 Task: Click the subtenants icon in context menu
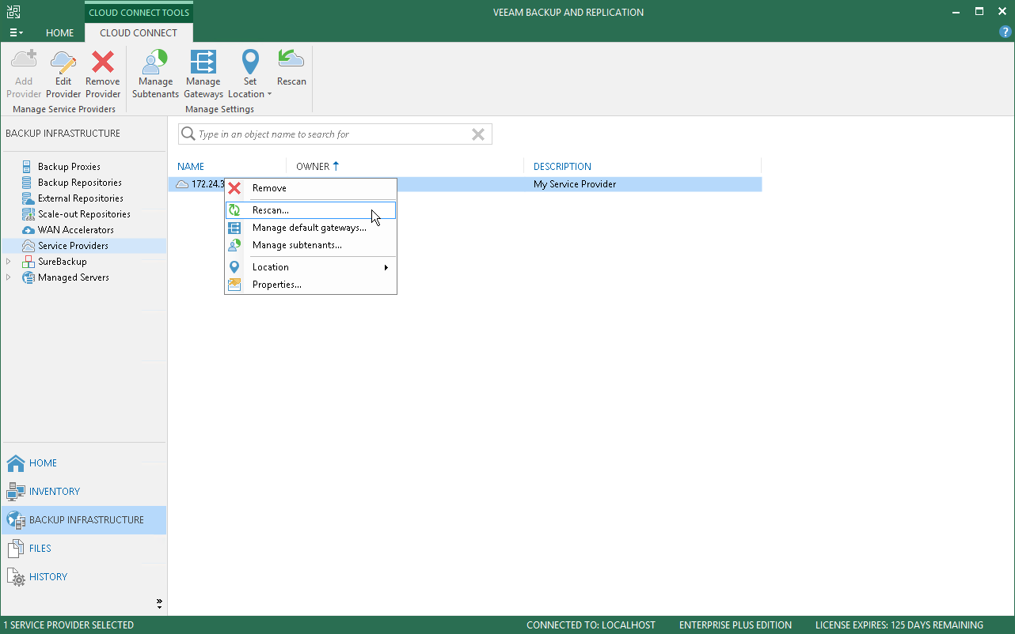point(234,245)
